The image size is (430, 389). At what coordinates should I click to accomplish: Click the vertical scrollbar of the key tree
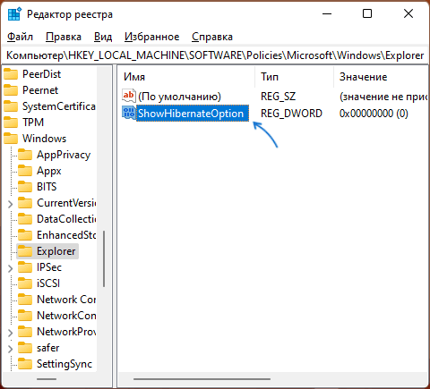pyautogui.click(x=104, y=258)
